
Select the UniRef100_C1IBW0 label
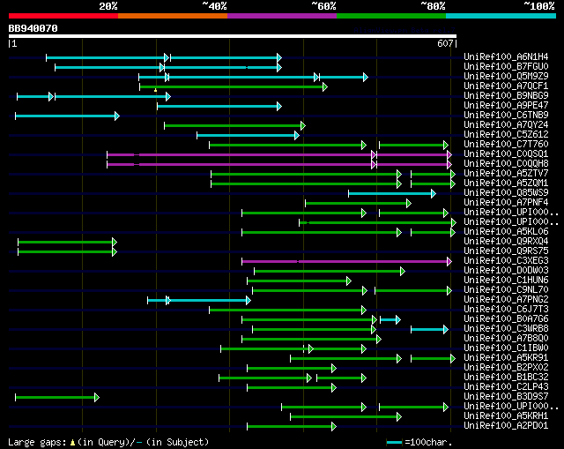506,348
